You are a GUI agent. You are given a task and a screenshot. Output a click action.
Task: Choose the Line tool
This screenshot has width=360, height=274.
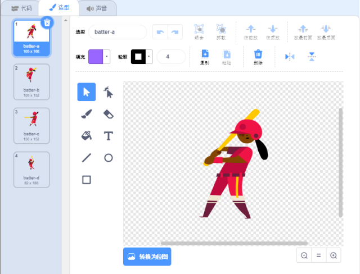(87, 158)
